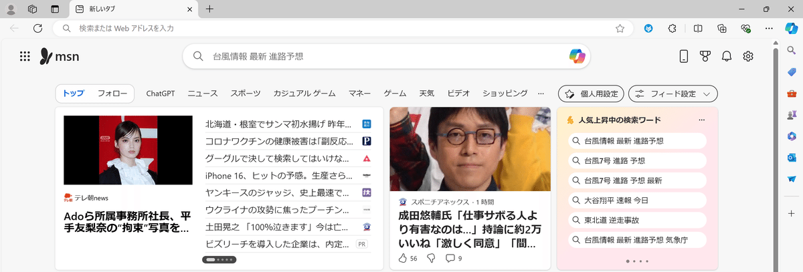Click the news carousel page indicator
The height and width of the screenshot is (272, 803).
coord(219,258)
